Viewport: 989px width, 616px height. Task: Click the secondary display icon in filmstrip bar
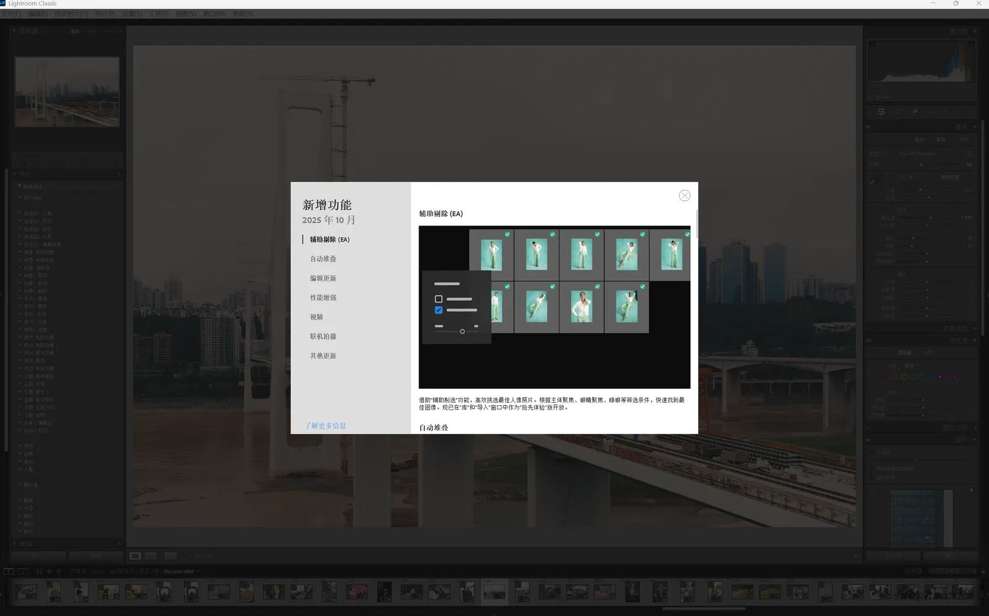(23, 571)
